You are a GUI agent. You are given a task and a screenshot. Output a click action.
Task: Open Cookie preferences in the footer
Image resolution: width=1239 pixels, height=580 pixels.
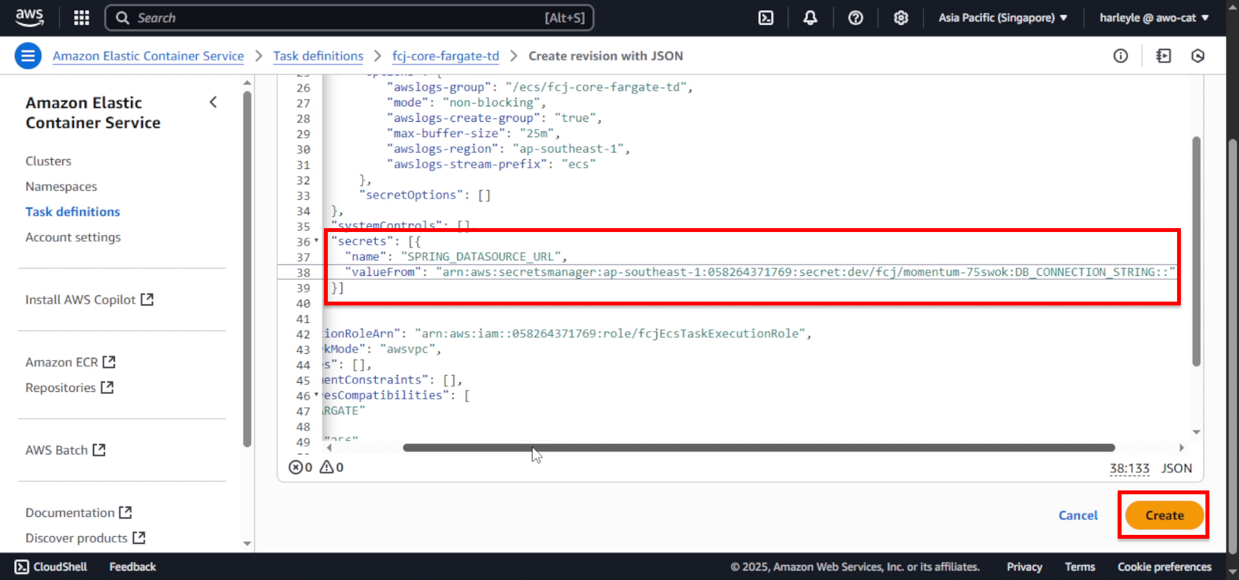tap(1164, 566)
